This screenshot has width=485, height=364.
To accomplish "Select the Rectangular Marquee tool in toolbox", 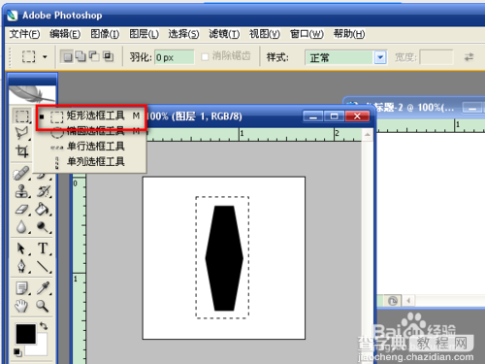I will tap(22, 116).
